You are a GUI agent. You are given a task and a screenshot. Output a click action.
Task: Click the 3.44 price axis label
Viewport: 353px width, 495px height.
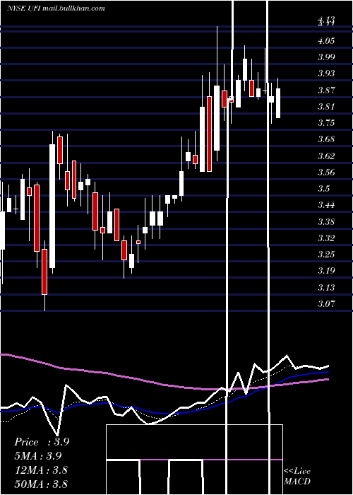[x=326, y=205]
